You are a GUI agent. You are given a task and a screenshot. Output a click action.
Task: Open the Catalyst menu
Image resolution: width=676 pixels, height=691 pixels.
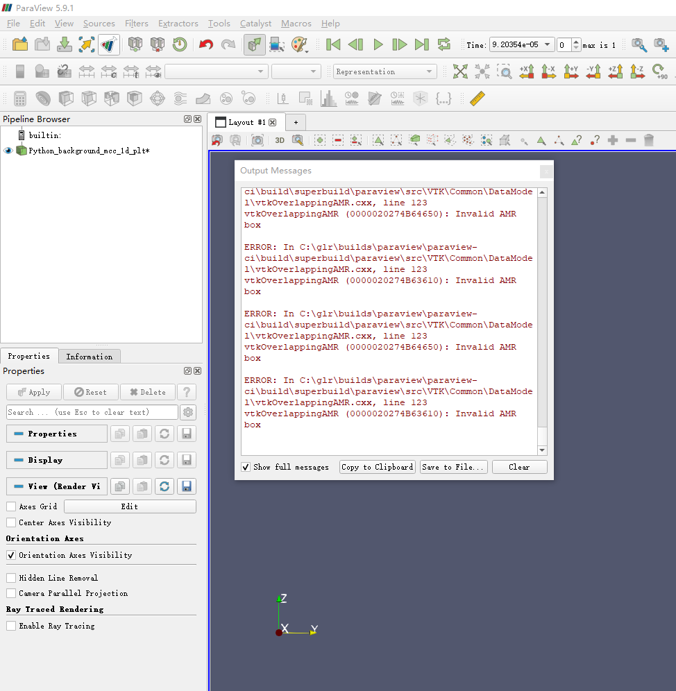256,24
